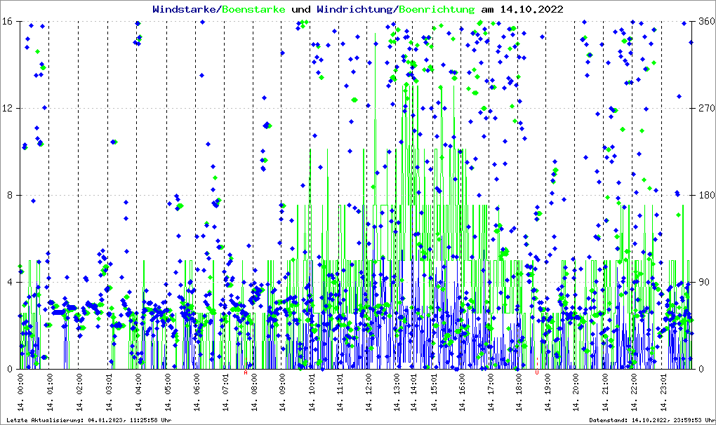This screenshot has width=716, height=425.
Task: Click the time label "14. 12:00"
Action: click(368, 392)
